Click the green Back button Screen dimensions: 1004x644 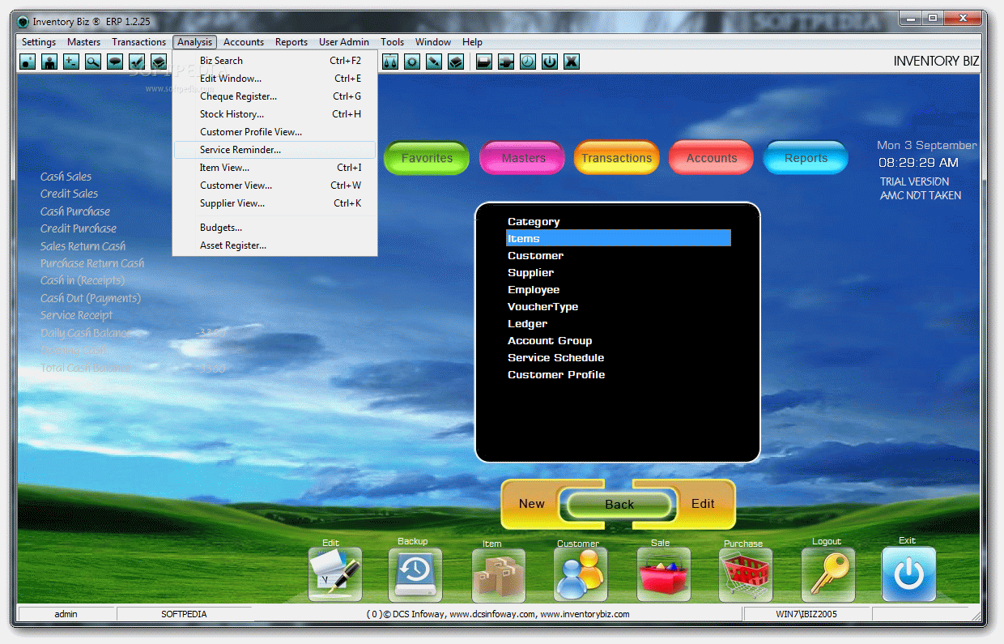tap(619, 505)
